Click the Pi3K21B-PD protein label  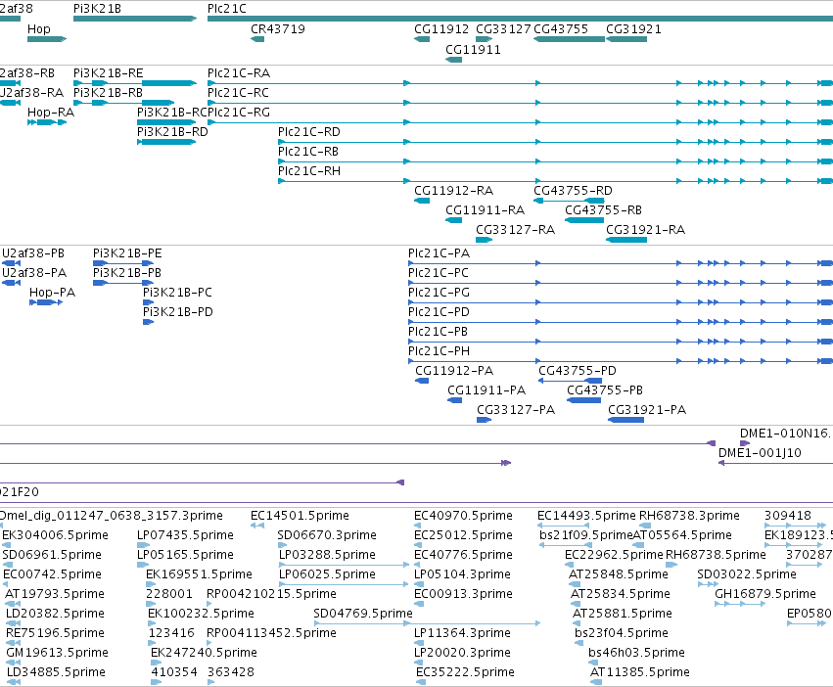[x=178, y=312]
